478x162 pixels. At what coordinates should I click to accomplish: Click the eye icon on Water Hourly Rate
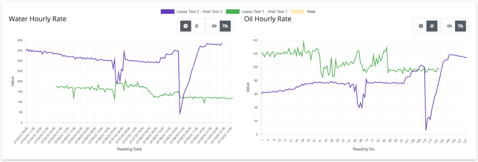[214, 26]
